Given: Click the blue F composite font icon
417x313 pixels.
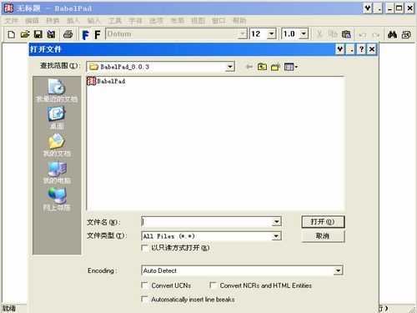Looking at the screenshot, I should [85, 35].
